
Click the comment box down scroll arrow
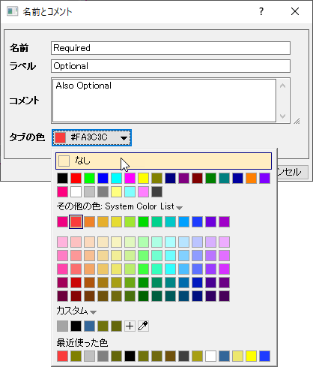282,116
